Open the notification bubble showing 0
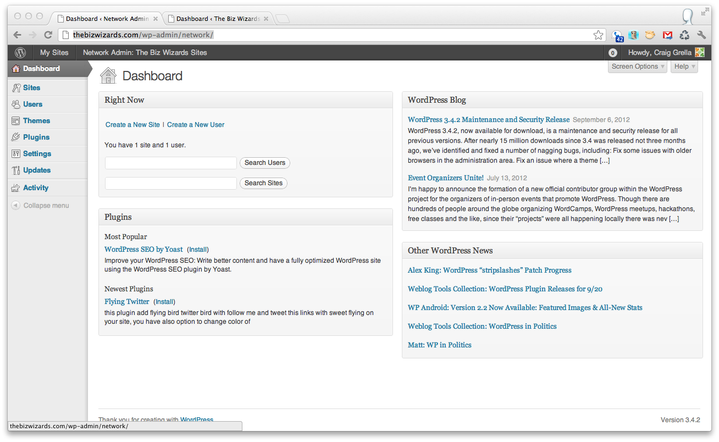 pyautogui.click(x=612, y=53)
